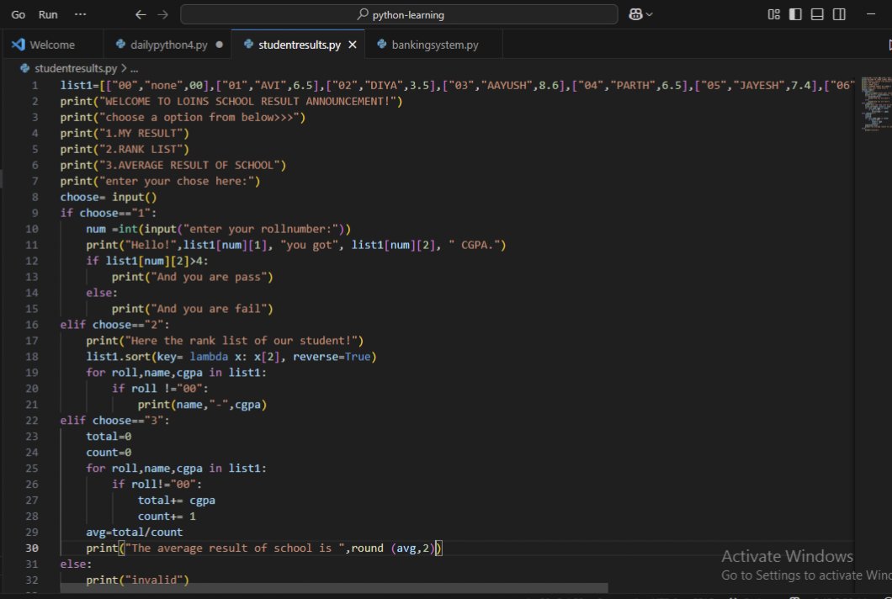
Task: Click the "choose= input()" line
Action: 108,197
